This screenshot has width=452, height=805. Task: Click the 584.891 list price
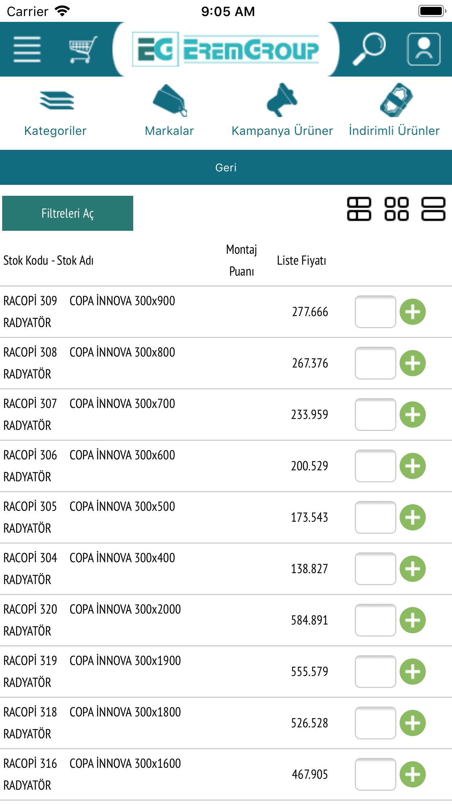[310, 621]
